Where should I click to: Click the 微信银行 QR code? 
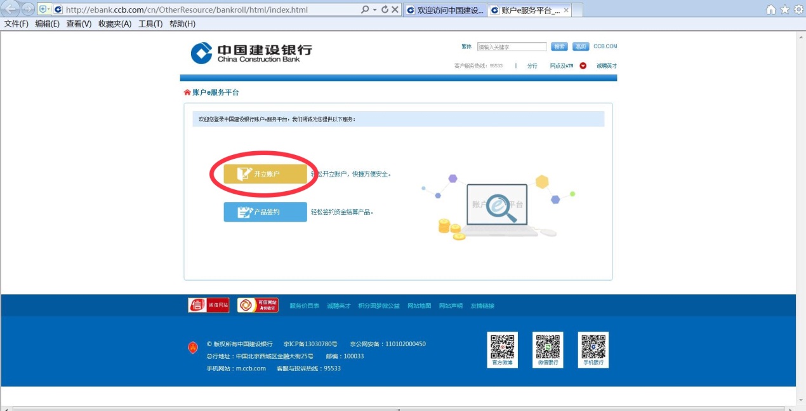pyautogui.click(x=547, y=348)
